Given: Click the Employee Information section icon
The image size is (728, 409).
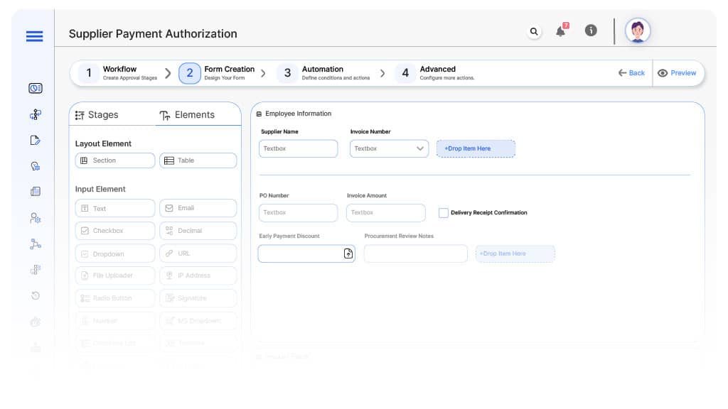Looking at the screenshot, I should click(259, 114).
